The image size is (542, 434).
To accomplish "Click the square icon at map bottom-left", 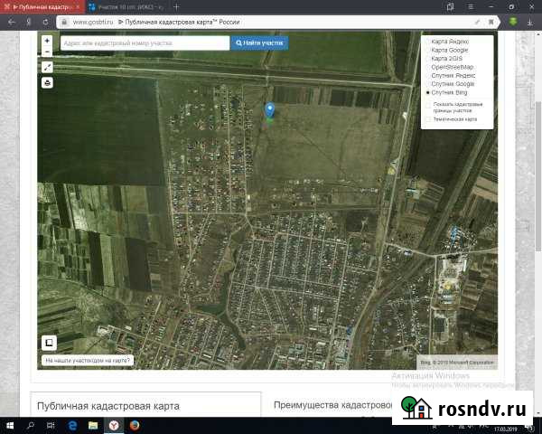I will click(49, 343).
